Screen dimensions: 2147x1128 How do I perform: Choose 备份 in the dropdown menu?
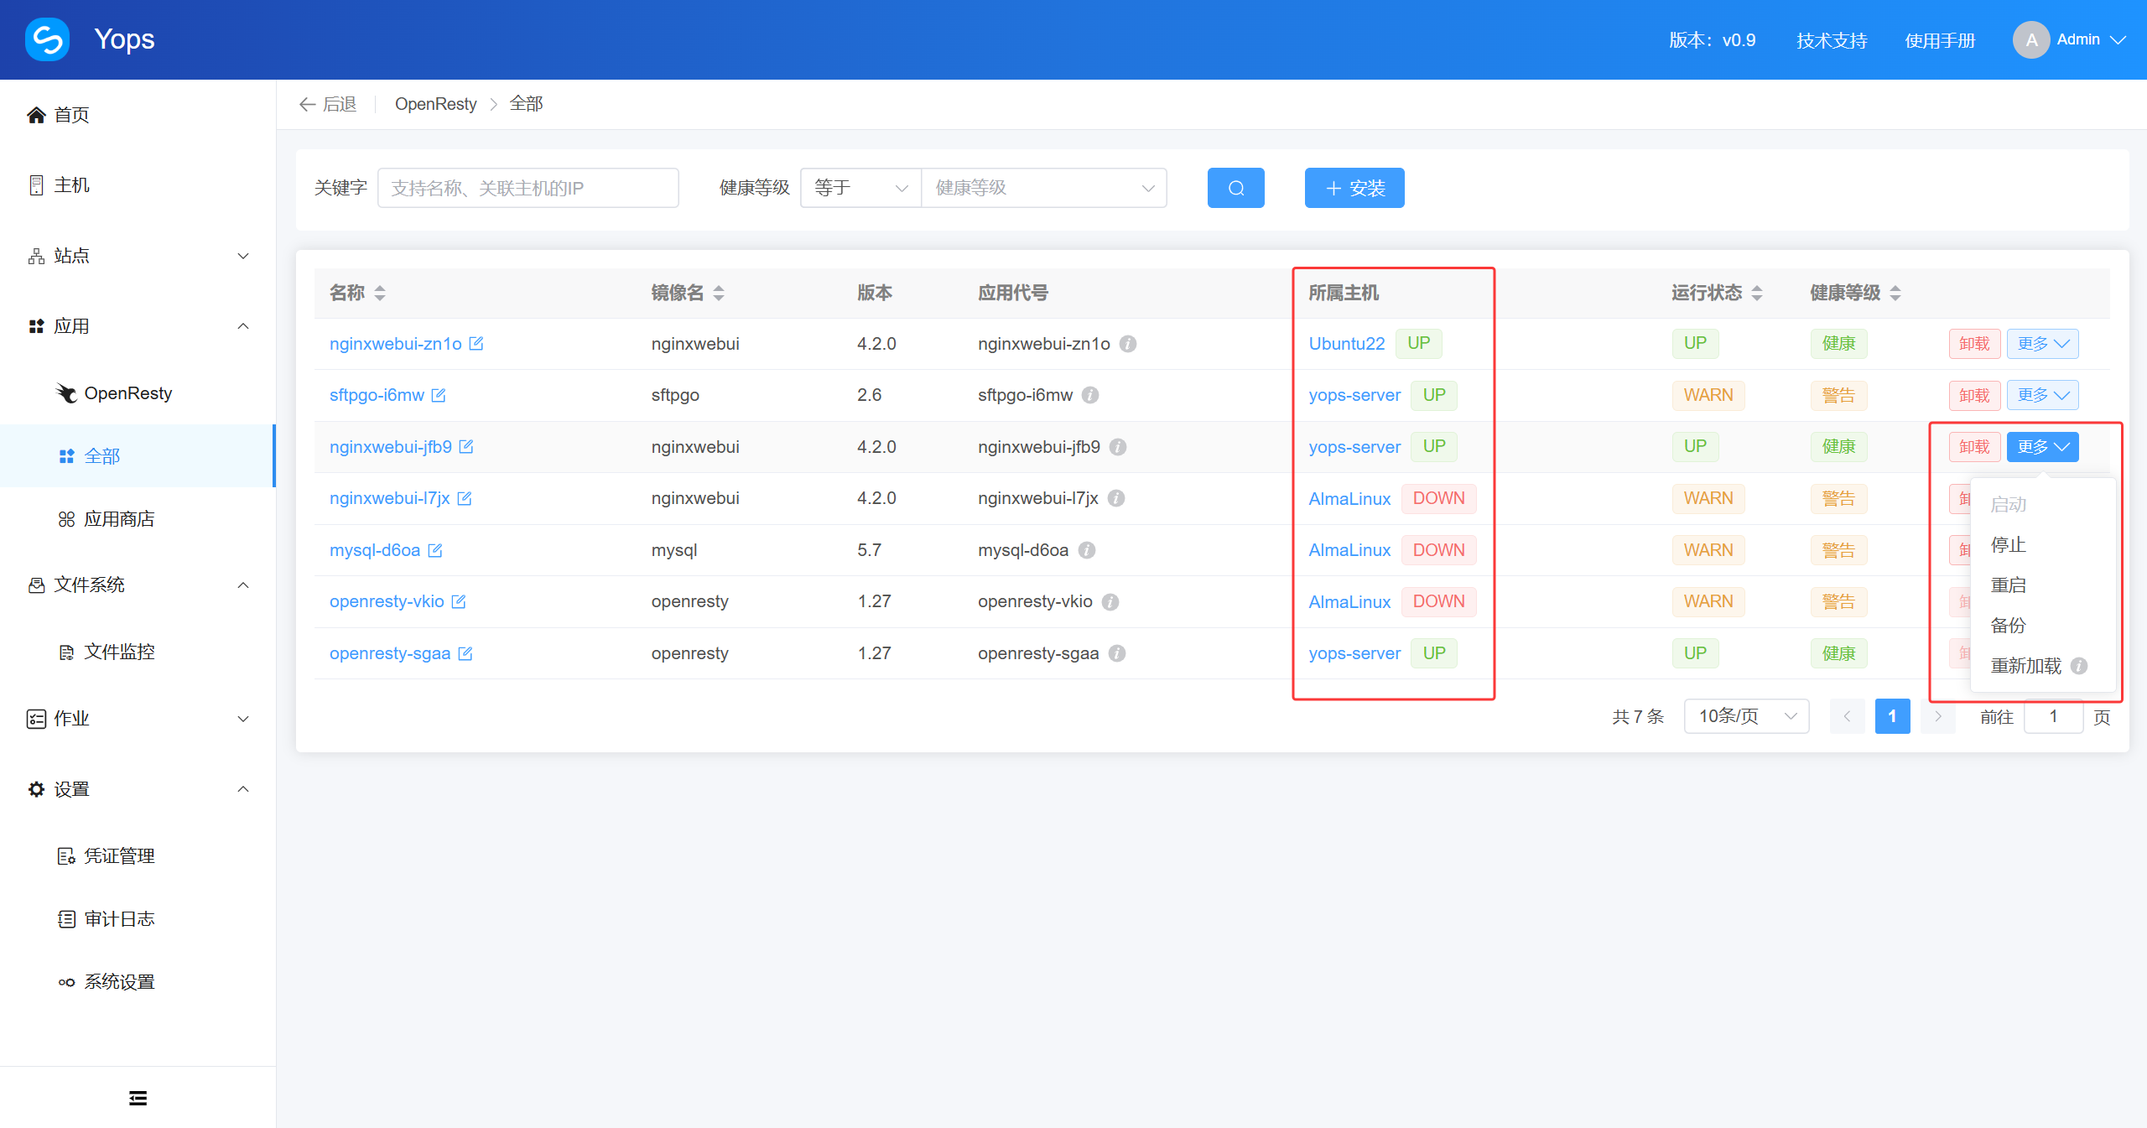(2009, 626)
